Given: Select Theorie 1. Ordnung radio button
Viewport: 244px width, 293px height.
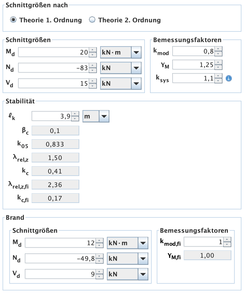Looking at the screenshot, I should (x=13, y=20).
